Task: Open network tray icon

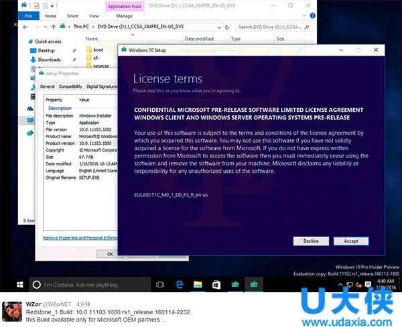Action: tap(350, 284)
